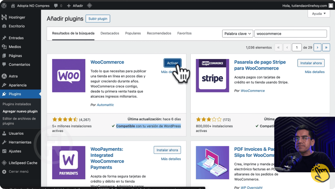Click the user avatar at top right

(331, 6)
